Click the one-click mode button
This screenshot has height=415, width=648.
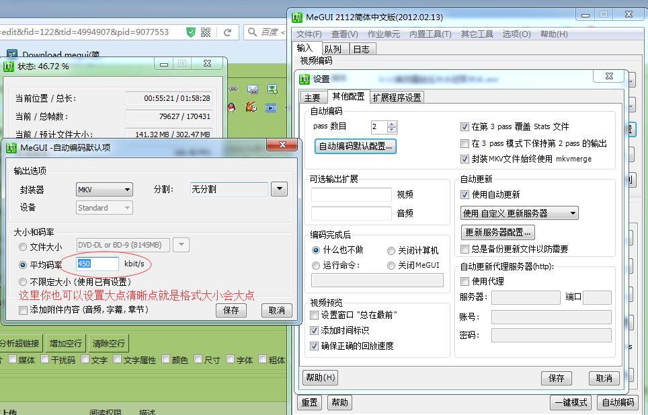(571, 402)
